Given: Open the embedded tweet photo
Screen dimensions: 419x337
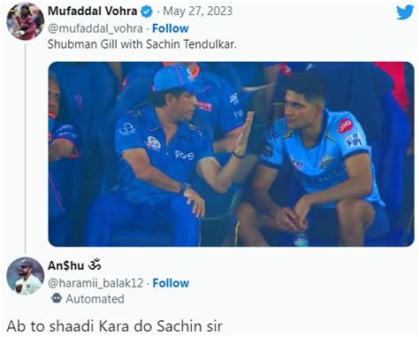Looking at the screenshot, I should point(232,154).
